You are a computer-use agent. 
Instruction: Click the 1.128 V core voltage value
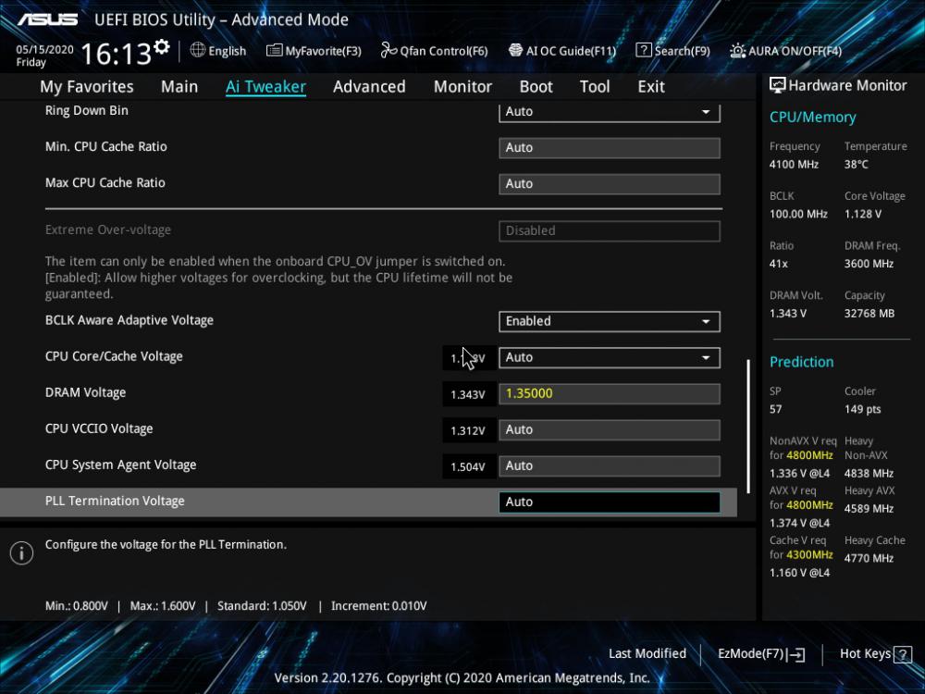point(862,214)
